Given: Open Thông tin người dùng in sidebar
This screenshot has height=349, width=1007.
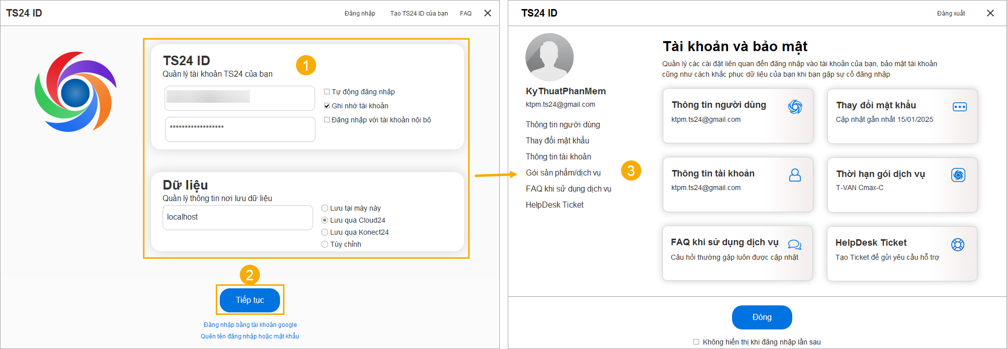Looking at the screenshot, I should tap(563, 124).
